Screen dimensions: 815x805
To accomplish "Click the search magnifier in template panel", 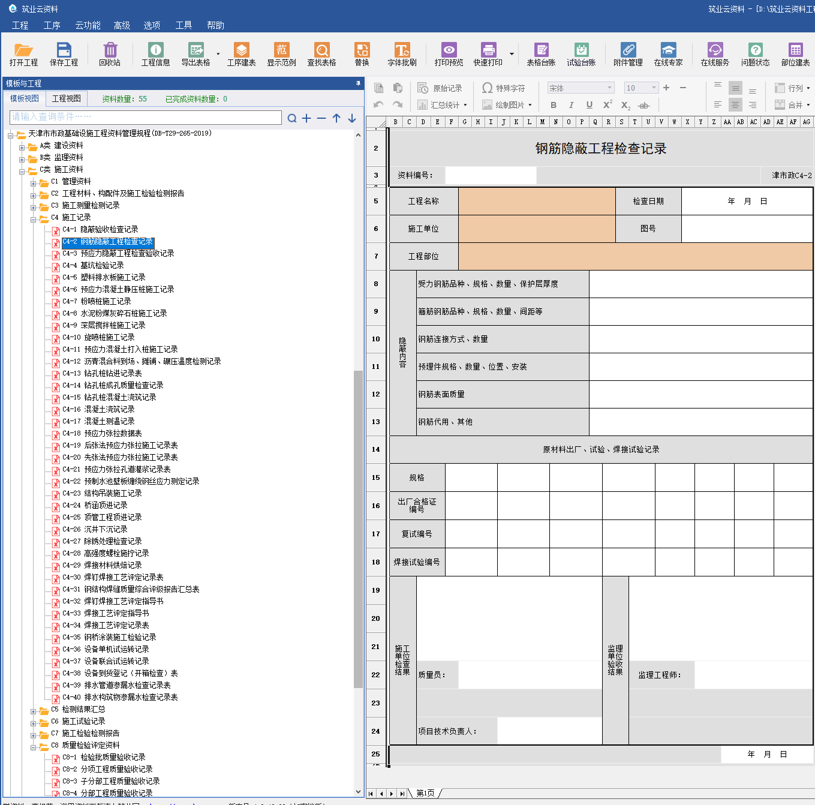I will 292,118.
